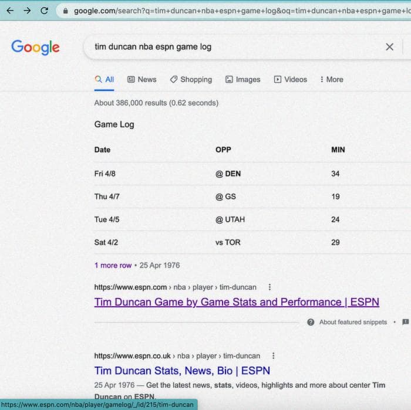
Task: Click About featured snippets link
Action: (353, 322)
